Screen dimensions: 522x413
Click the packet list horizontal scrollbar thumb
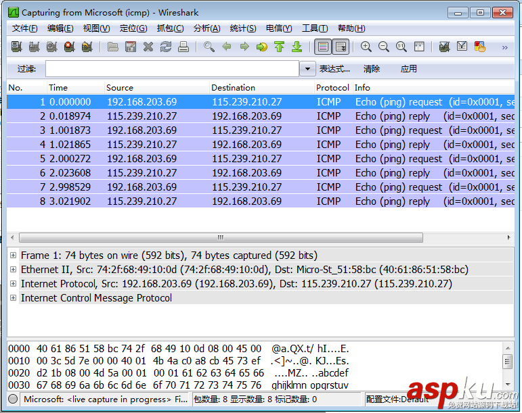click(221, 237)
